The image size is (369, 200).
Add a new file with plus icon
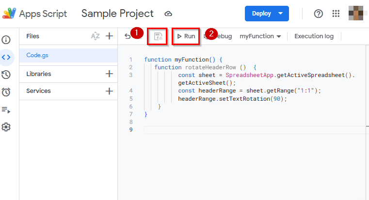pos(109,36)
